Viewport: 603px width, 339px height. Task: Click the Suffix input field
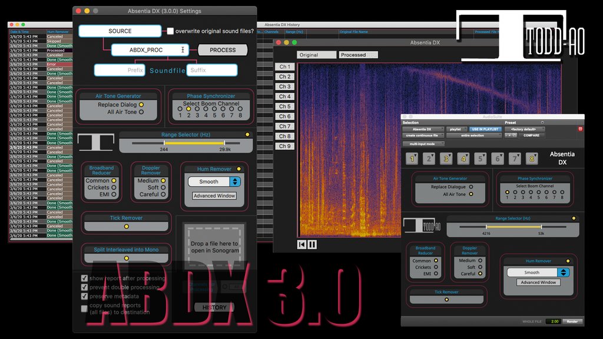pos(212,70)
